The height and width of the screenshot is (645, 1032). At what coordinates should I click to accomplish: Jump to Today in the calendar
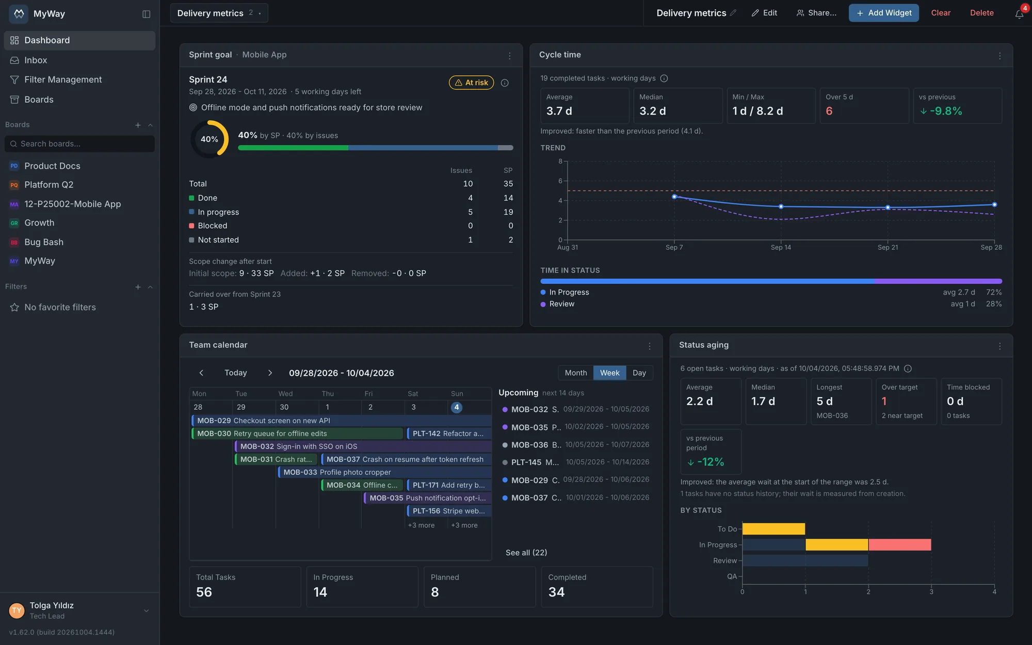coord(235,373)
